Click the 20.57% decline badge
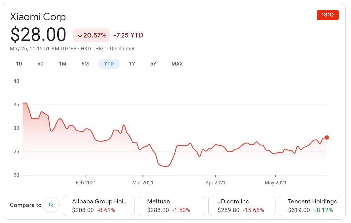The height and width of the screenshot is (223, 351). click(x=91, y=35)
